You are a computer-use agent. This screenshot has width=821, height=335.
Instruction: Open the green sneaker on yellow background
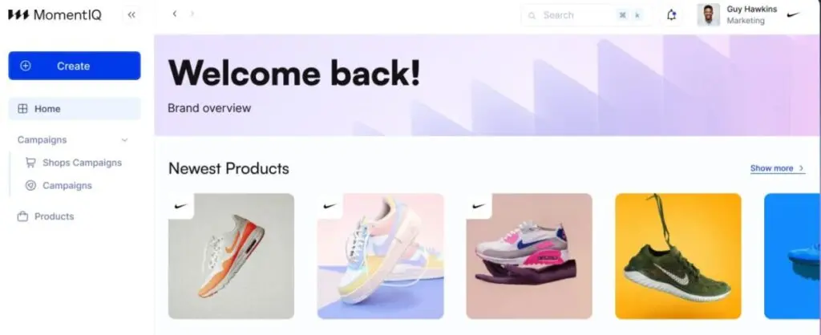[x=678, y=256]
